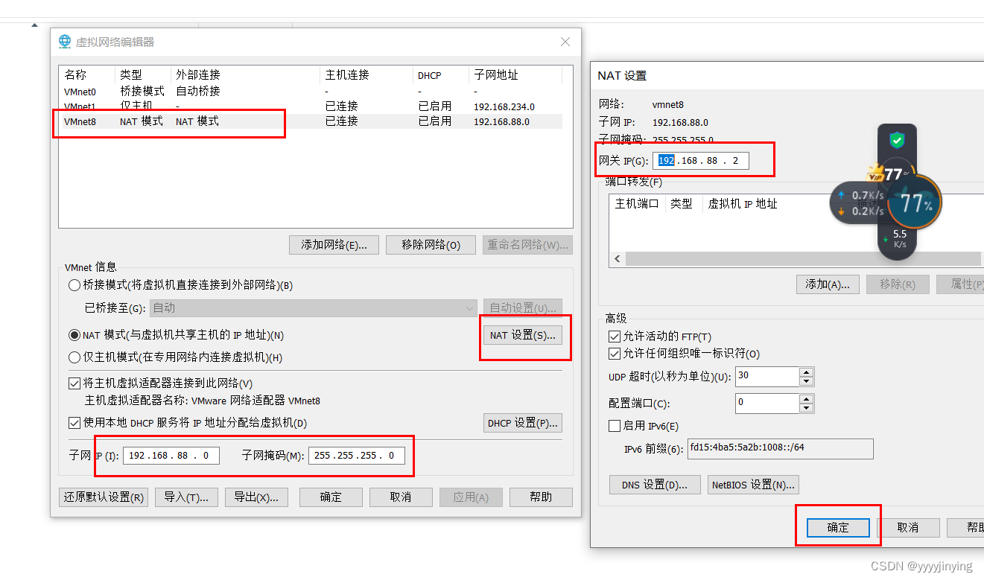Toggle 允许活动的 FTP checkbox
The image size is (984, 580).
click(615, 337)
